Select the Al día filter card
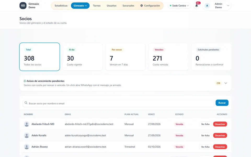 point(83,57)
